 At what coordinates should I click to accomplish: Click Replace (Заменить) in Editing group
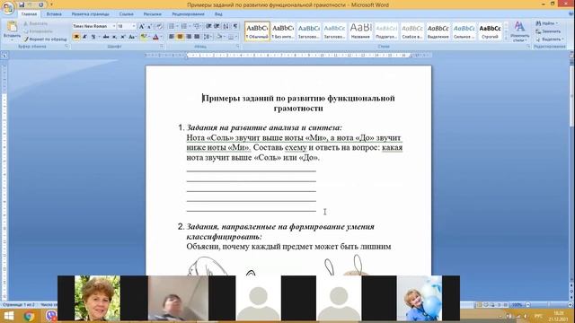(548, 31)
